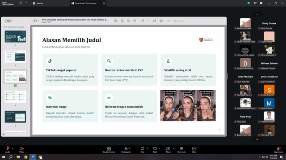Click Rindy Devina participant tile
Image resolution: width=286 pixels, height=160 pixels.
[x=269, y=24]
